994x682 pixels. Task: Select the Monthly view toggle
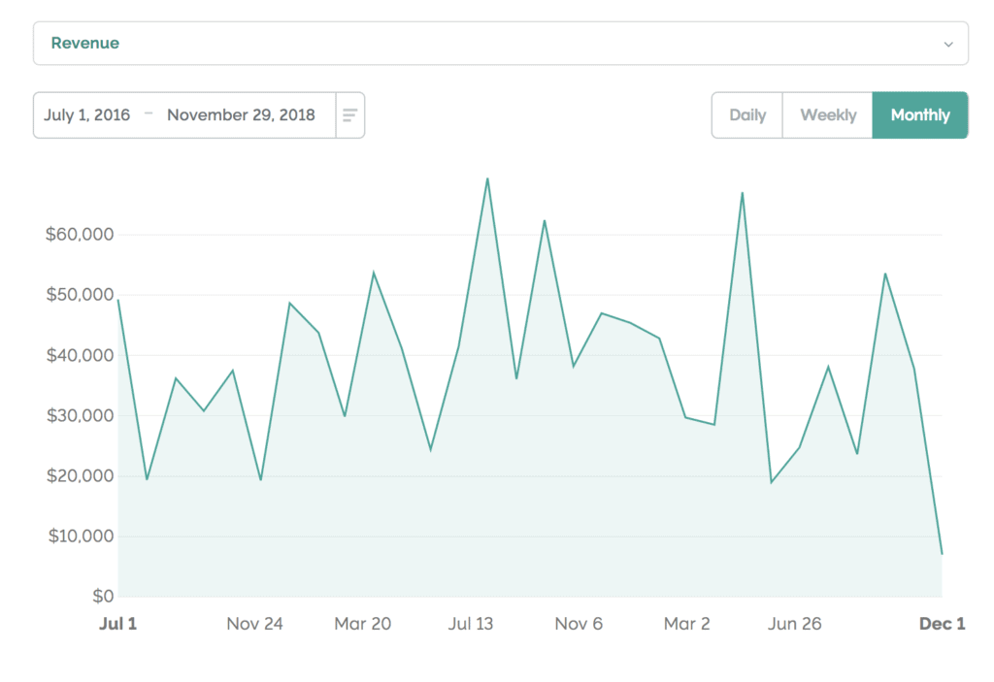pyautogui.click(x=920, y=114)
